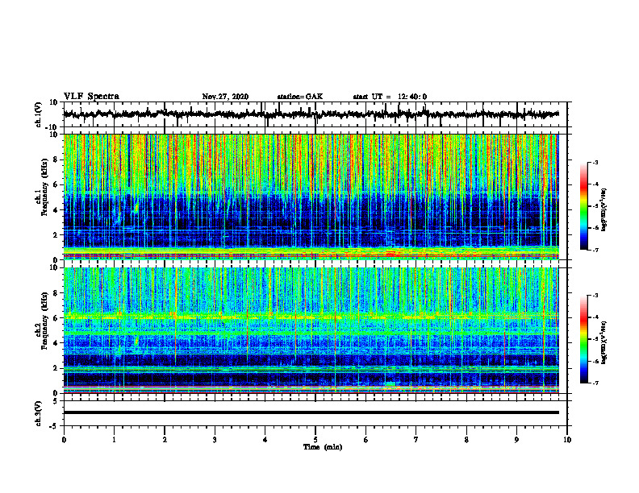Click the 'station=GAK' header text
Viewport: 639px width, 493px height.
coord(300,97)
